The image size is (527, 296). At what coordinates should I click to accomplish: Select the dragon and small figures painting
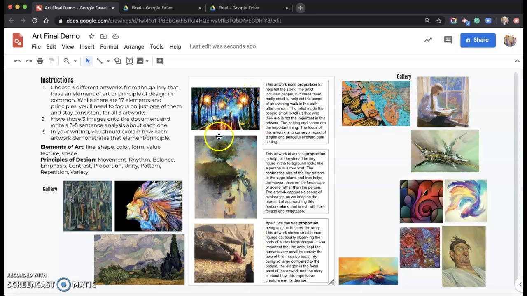pyautogui.click(x=224, y=253)
